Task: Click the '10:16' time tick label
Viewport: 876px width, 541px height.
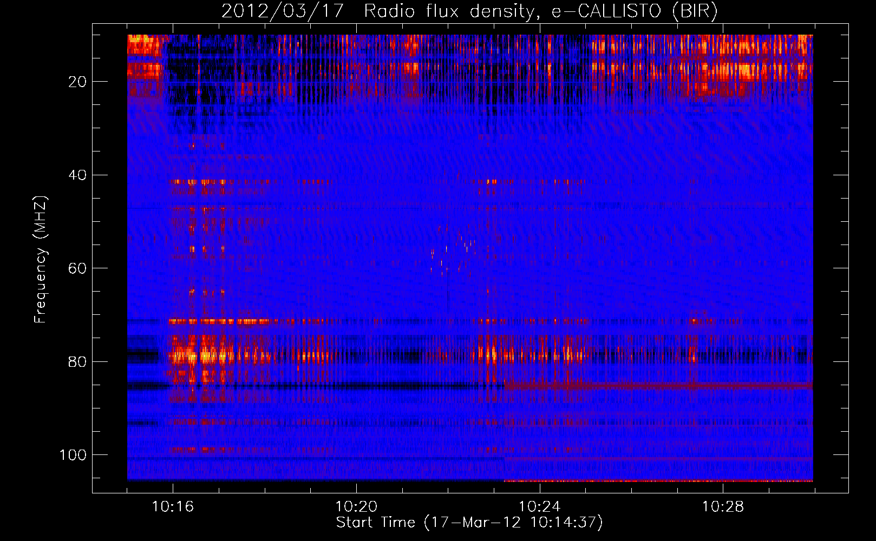Action: (x=173, y=507)
